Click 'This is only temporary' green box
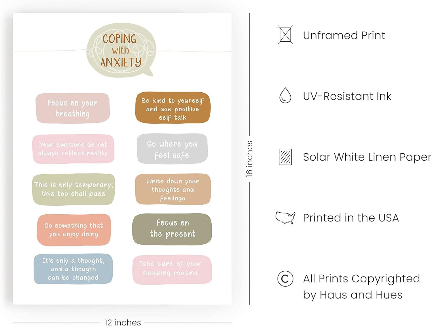The height and width of the screenshot is (326, 432). tap(73, 189)
